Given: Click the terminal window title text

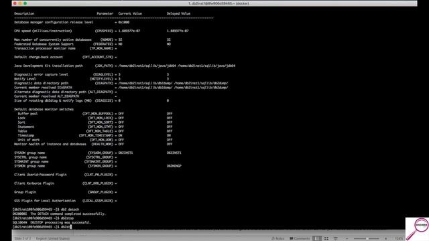Looking at the screenshot, I should [219, 3].
